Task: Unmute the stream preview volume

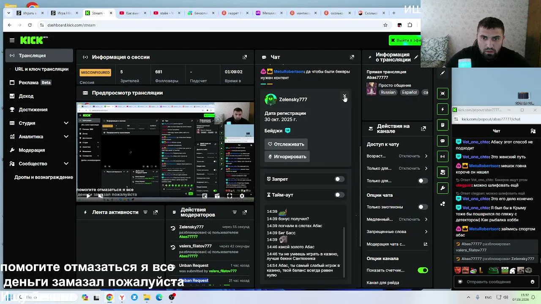Action: pyautogui.click(x=100, y=195)
